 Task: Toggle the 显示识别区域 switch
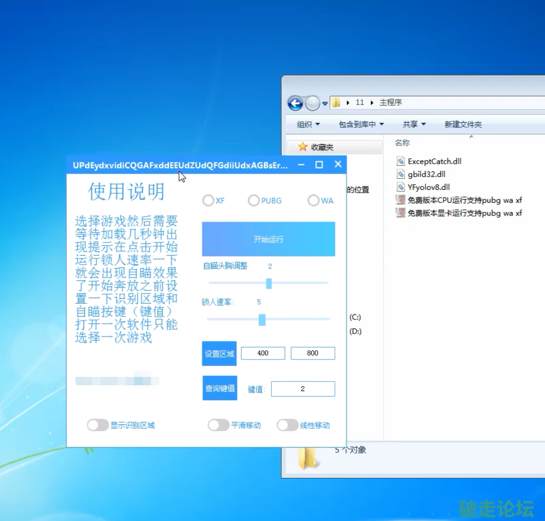(x=98, y=426)
